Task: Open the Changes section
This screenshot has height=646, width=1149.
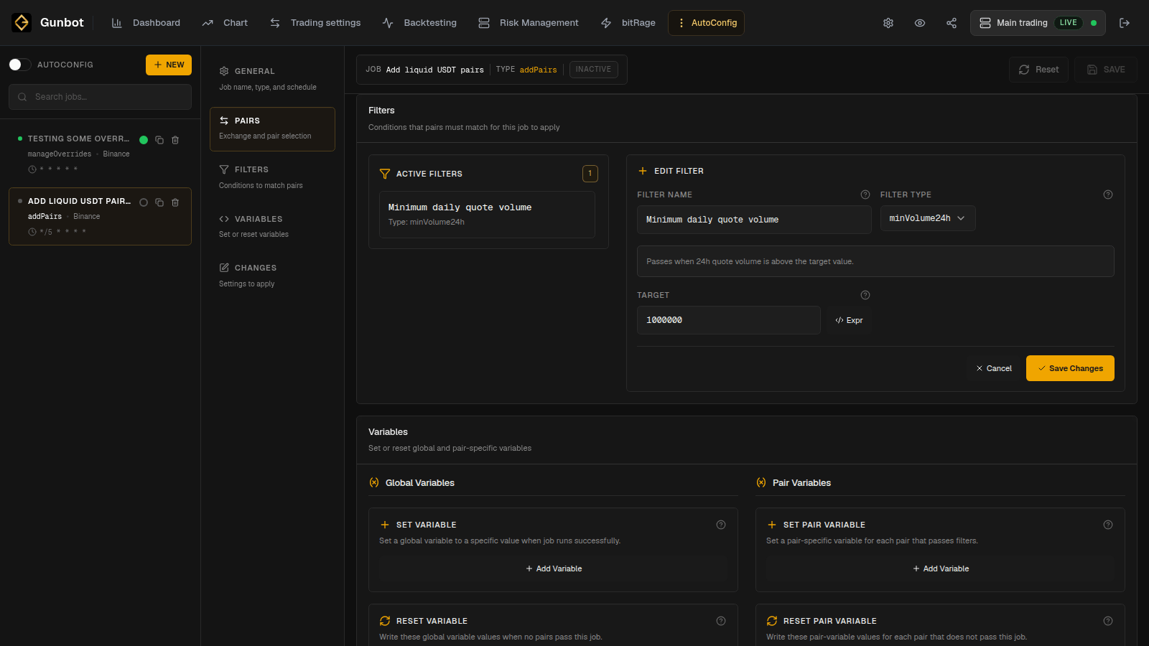Action: (272, 276)
